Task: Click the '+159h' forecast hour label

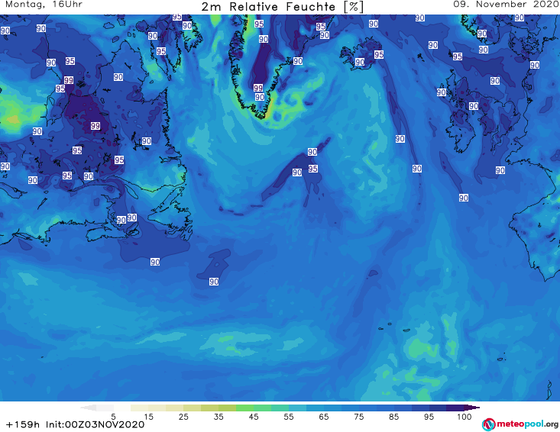Action: coord(23,424)
